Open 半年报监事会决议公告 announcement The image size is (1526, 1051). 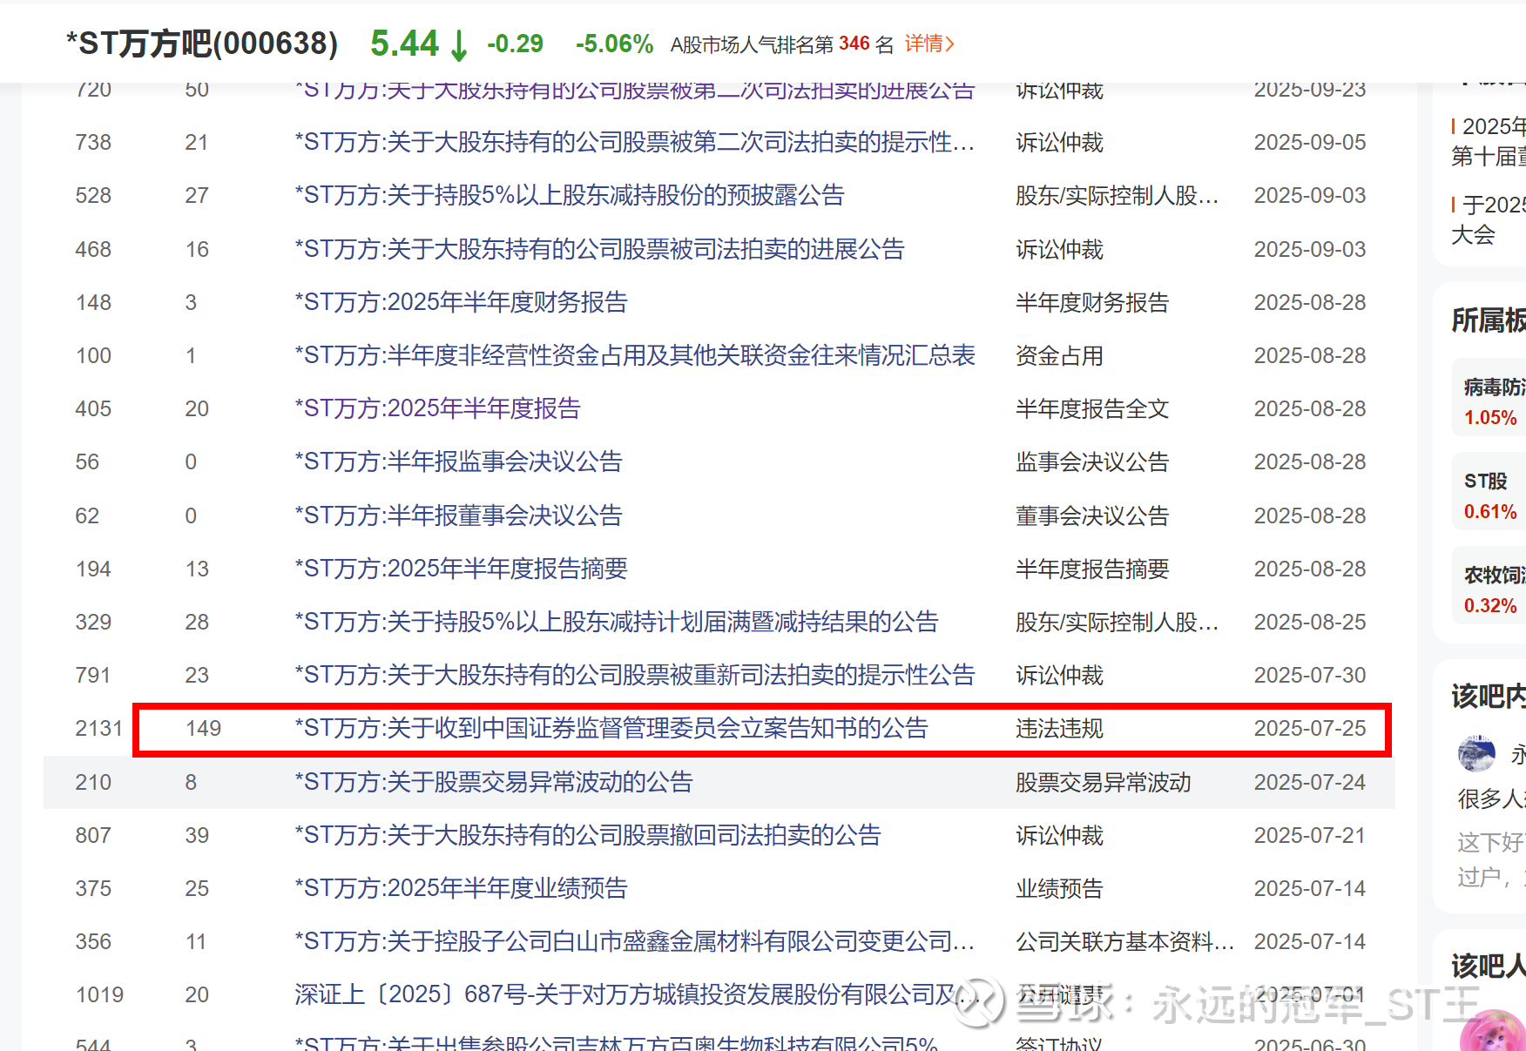point(458,461)
